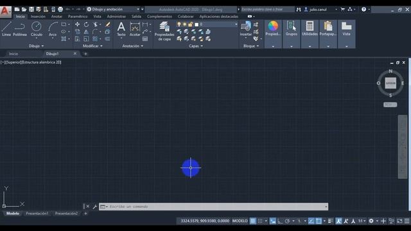Click the Save icon in quick access toolbar
Image resolution: width=411 pixels, height=231 pixels.
click(x=31, y=10)
